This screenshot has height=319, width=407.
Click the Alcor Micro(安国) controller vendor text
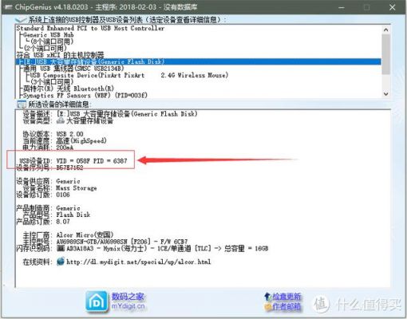85,235
